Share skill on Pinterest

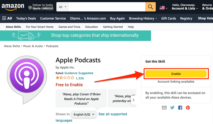point(188,108)
